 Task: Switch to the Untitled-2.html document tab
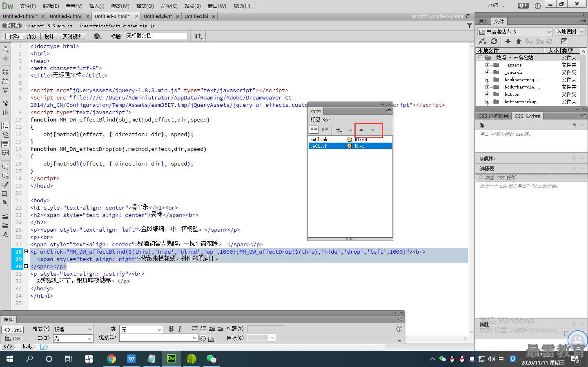(66, 16)
